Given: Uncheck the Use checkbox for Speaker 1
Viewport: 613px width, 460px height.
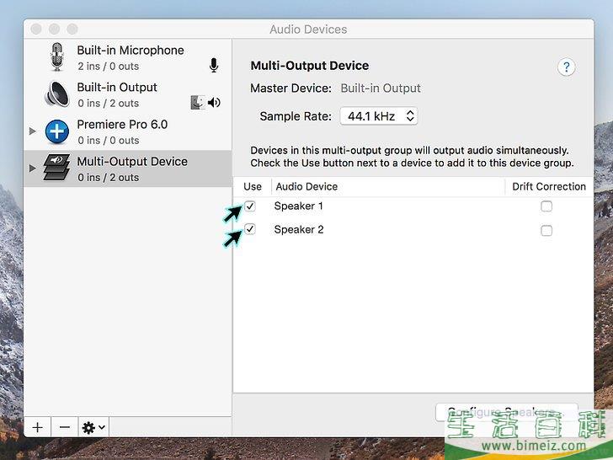Looking at the screenshot, I should 250,206.
